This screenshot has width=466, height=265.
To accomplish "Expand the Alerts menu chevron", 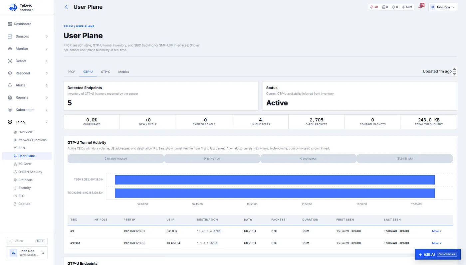I will tap(47, 85).
